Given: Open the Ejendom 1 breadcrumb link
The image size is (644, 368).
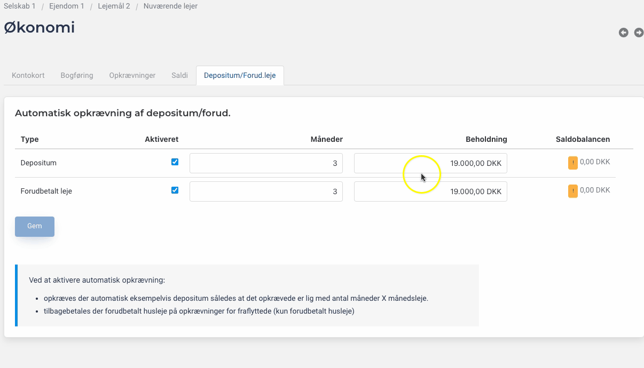Looking at the screenshot, I should pyautogui.click(x=67, y=6).
